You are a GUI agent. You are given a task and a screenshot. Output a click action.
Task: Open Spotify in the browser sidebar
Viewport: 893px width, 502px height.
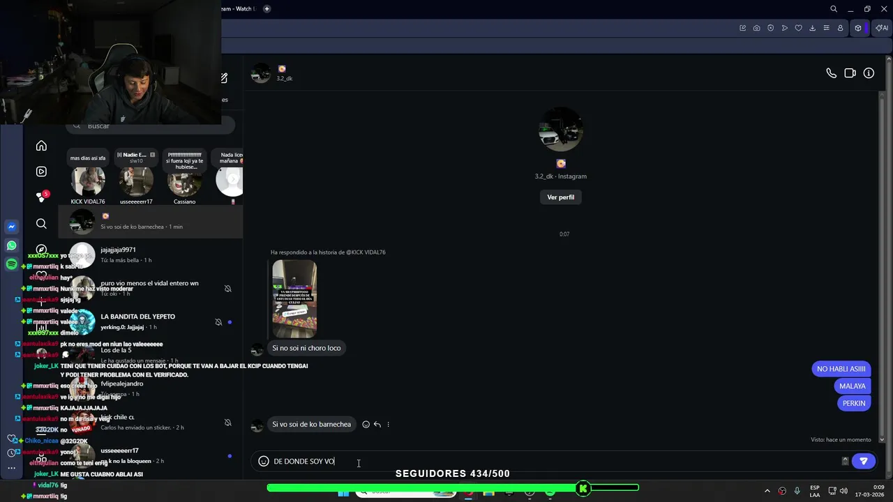tap(11, 264)
